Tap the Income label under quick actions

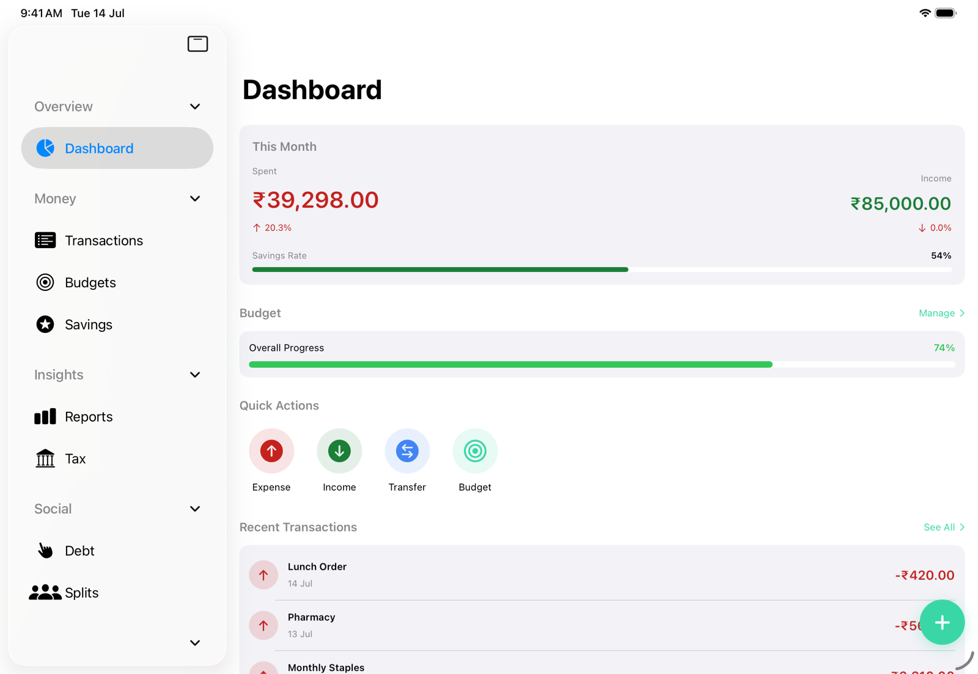click(339, 487)
